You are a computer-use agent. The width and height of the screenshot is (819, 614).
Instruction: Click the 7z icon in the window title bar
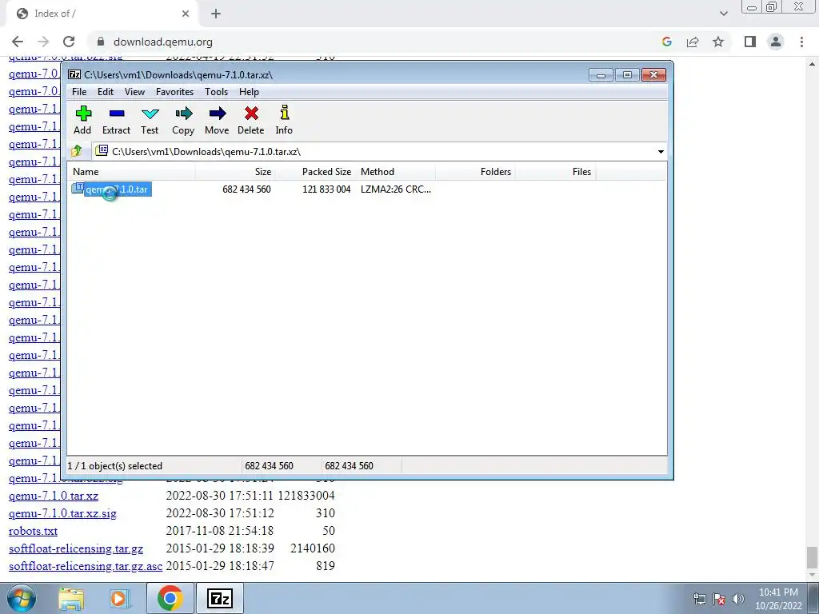(74, 74)
